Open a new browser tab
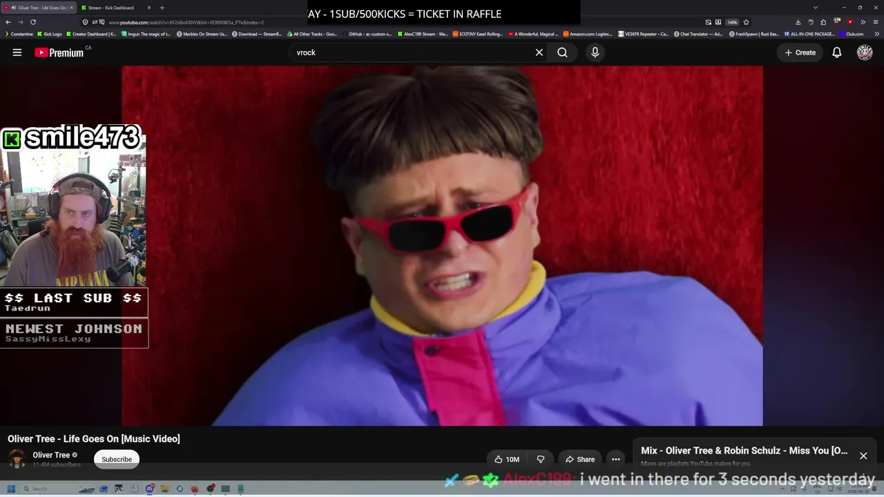Screen dimensions: 884x497 point(162,8)
